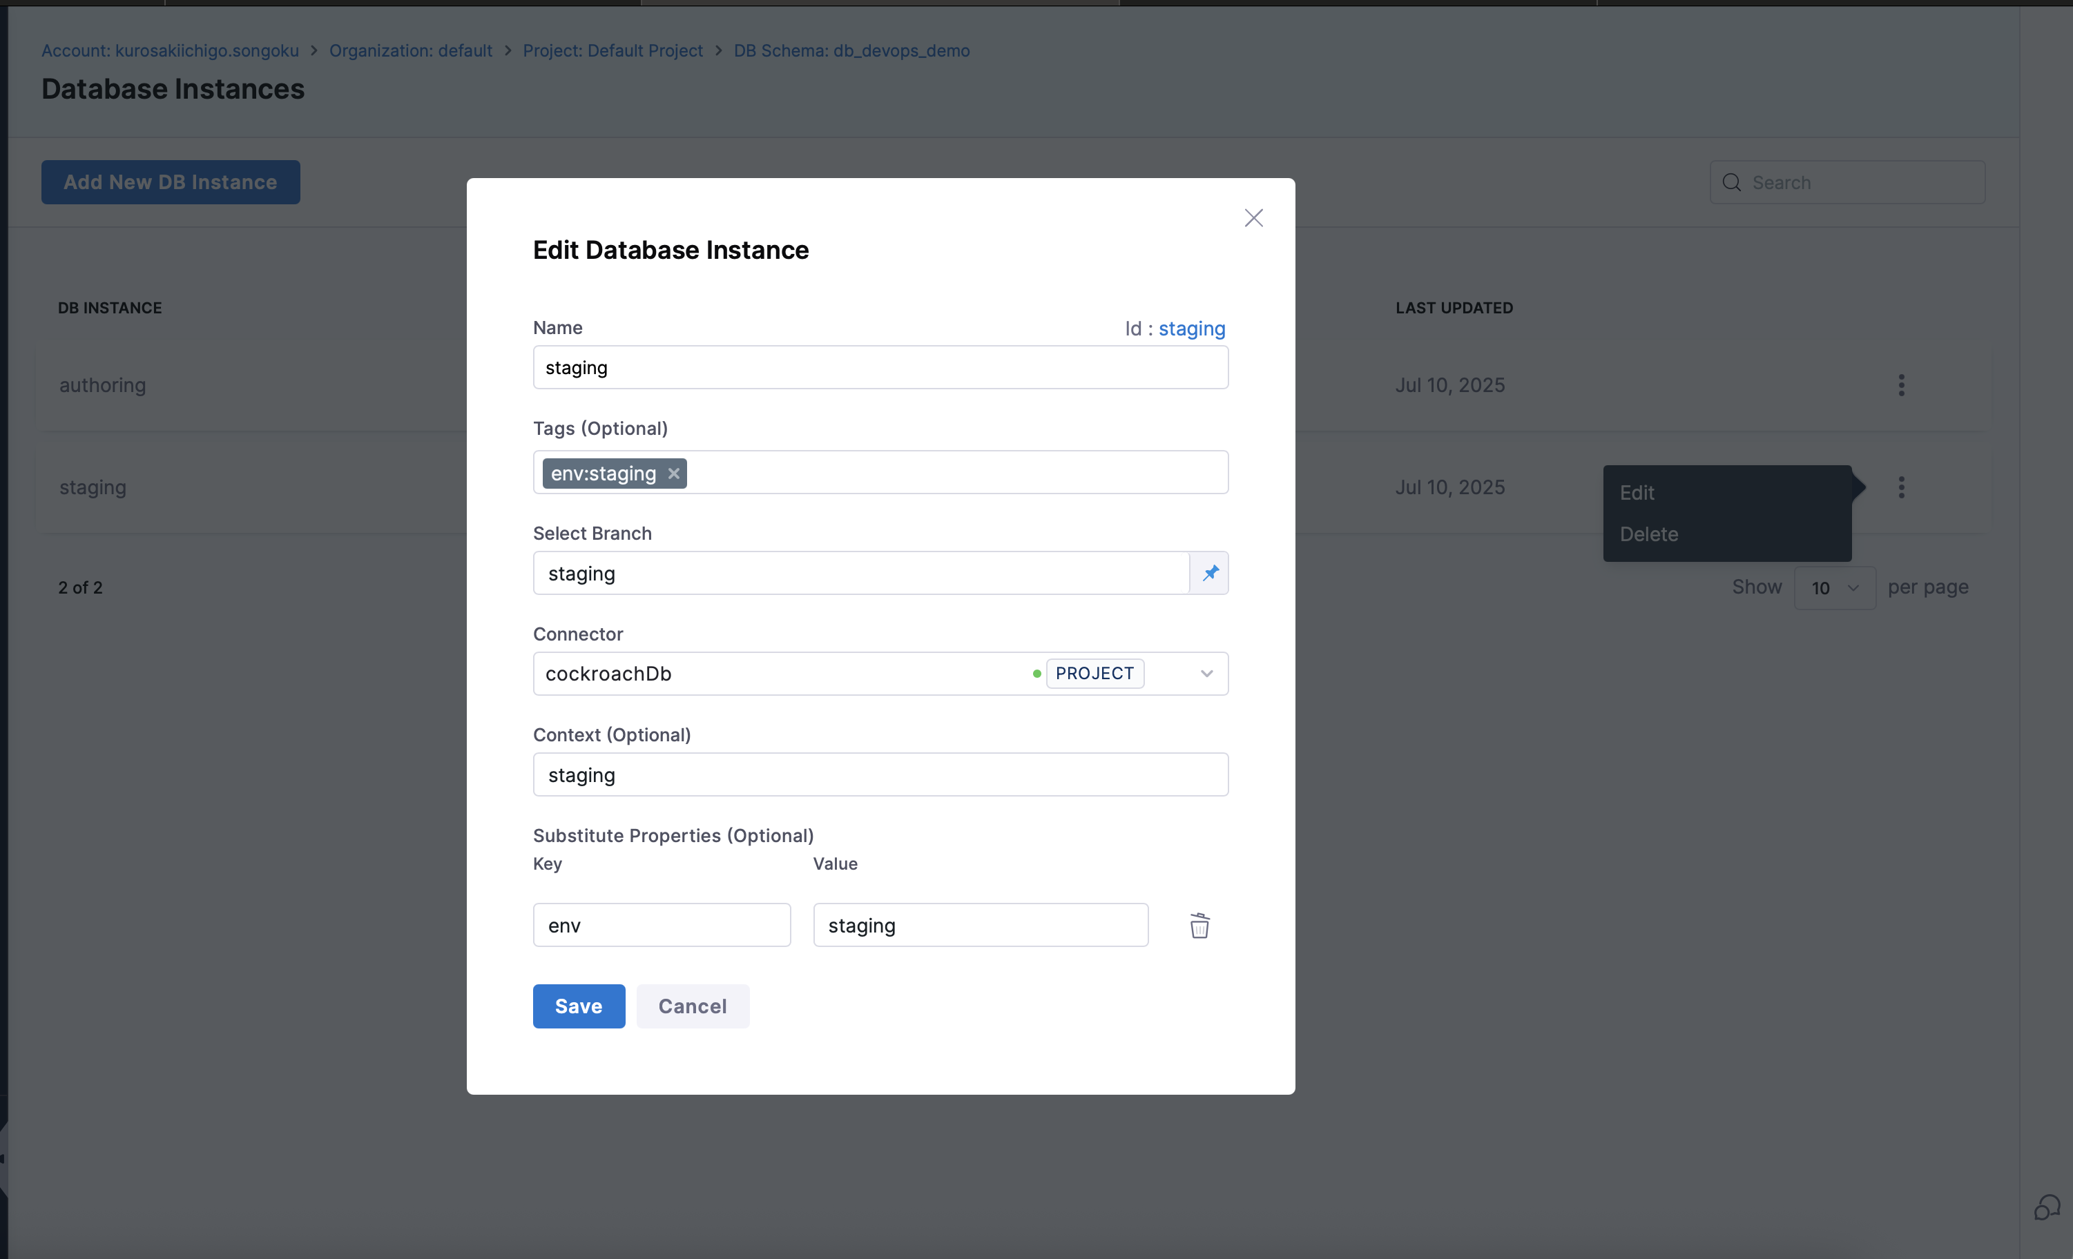2073x1259 pixels.
Task: Cancel editing the database instance
Action: 691,1006
